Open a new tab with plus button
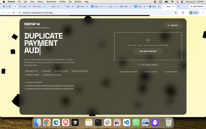The image size is (206, 129). click(178, 6)
